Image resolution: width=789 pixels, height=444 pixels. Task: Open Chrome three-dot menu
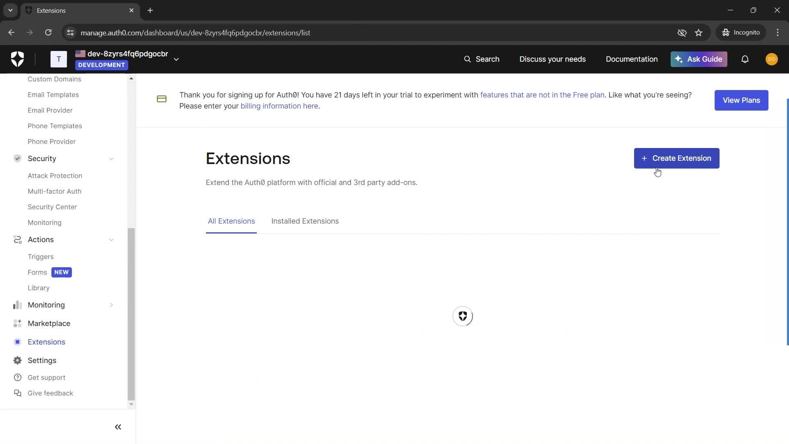(777, 32)
